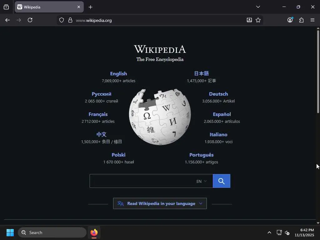
Task: Open Français Wikipedia link
Action: click(98, 114)
